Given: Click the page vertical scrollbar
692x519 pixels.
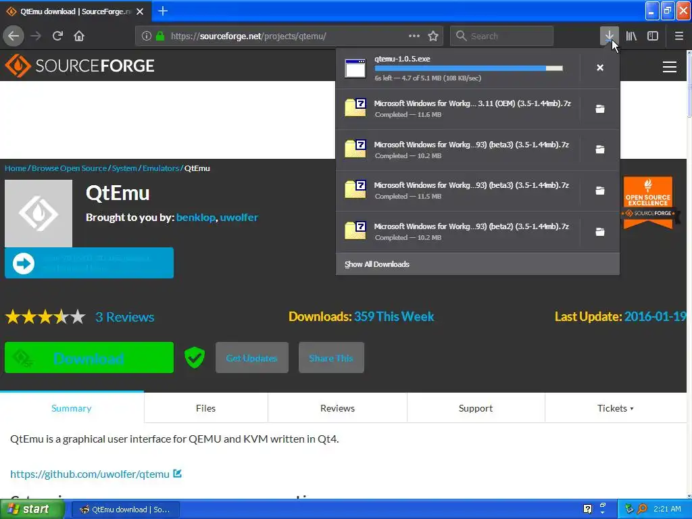Looking at the screenshot, I should [x=689, y=274].
